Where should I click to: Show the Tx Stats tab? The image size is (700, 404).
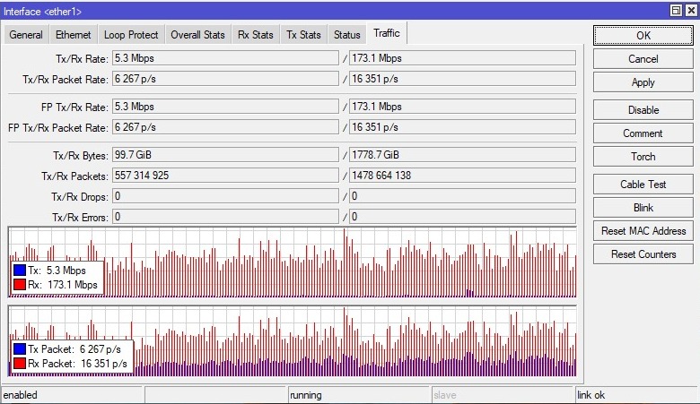pos(303,35)
